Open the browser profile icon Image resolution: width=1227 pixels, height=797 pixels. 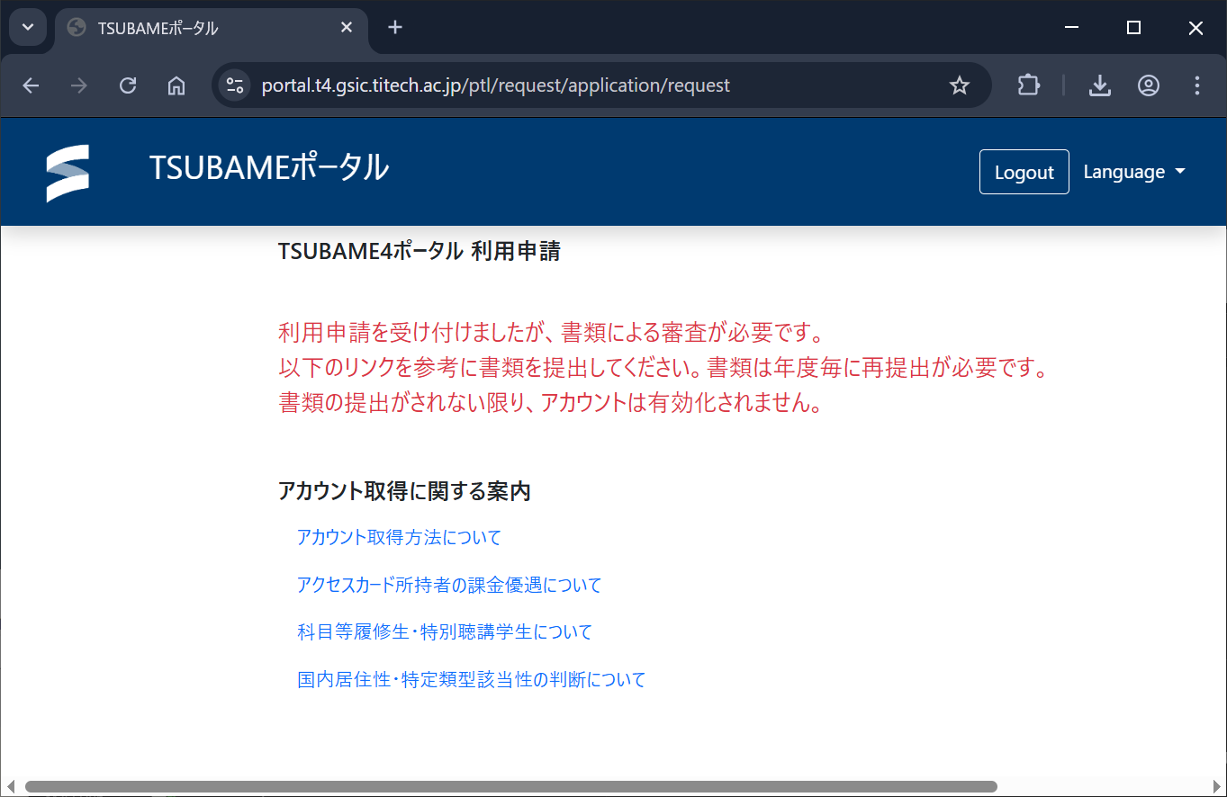click(1148, 85)
